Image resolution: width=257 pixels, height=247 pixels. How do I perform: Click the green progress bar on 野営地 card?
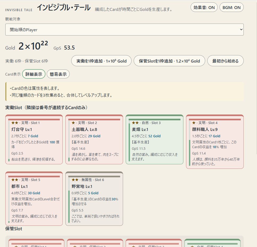click(x=69, y=206)
